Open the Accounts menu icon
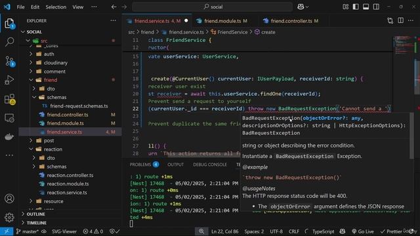 coord(9,199)
